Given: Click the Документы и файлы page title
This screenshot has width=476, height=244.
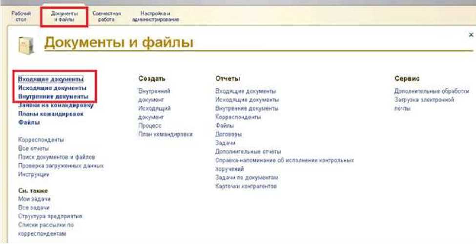Looking at the screenshot, I should pyautogui.click(x=119, y=43).
